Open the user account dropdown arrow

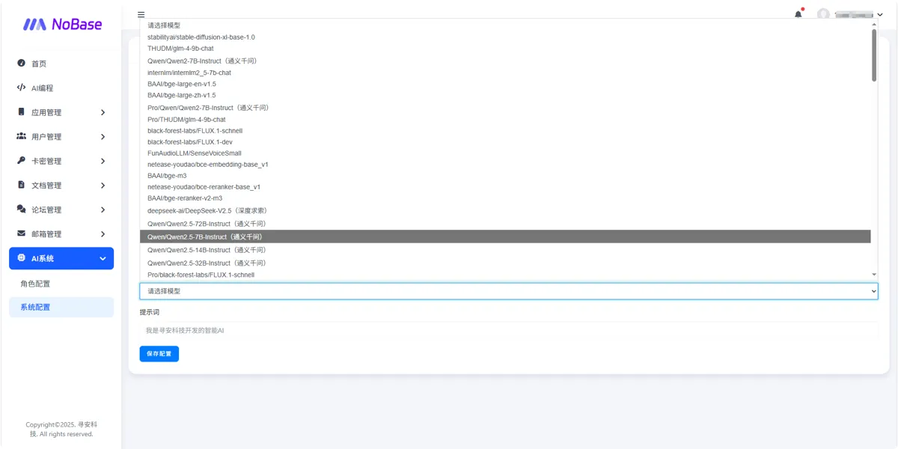click(x=880, y=15)
